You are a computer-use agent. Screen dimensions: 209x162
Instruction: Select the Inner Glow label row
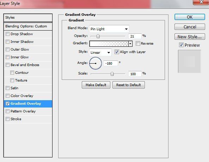(28, 57)
